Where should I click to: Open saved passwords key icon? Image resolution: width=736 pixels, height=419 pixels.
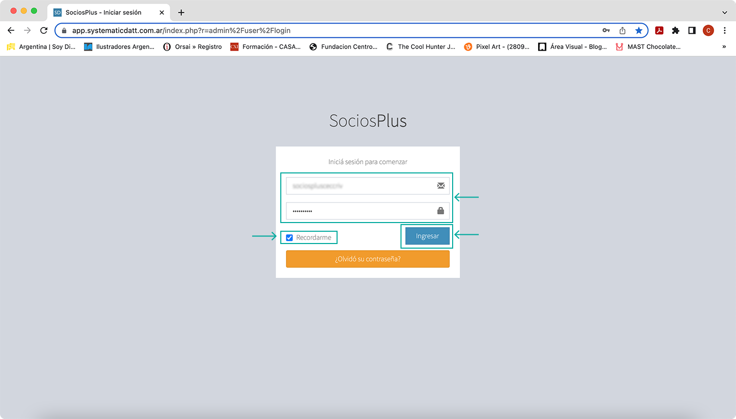click(x=606, y=31)
